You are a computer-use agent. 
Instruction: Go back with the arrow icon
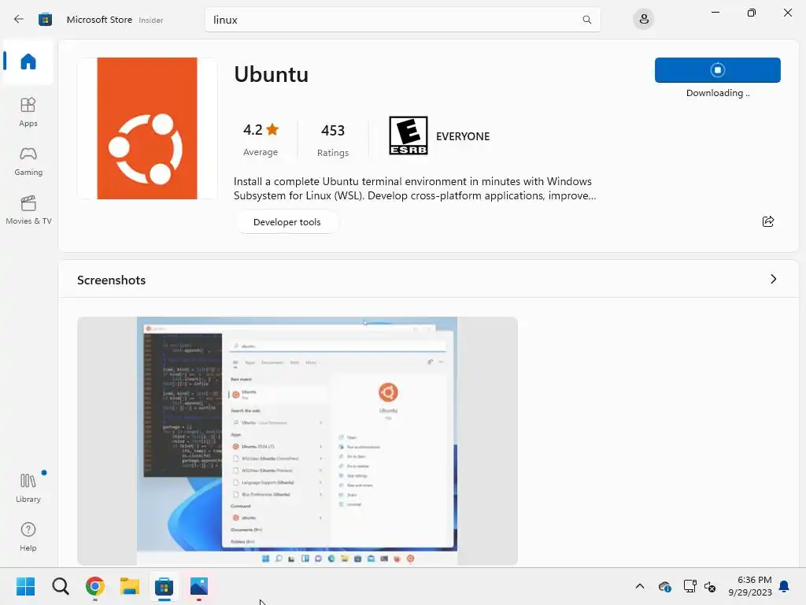point(19,20)
